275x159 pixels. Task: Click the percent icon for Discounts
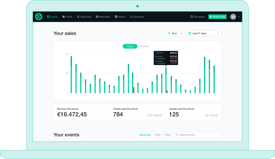point(78,17)
